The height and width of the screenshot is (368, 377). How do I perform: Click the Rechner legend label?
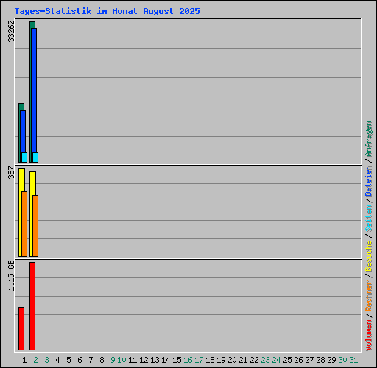(369, 296)
